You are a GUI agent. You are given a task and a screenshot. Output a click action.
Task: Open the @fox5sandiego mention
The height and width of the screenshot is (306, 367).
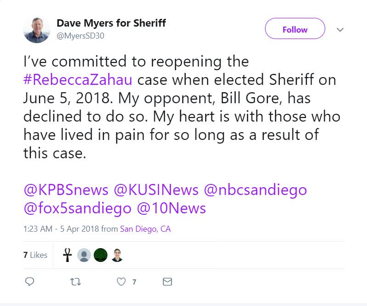pyautogui.click(x=77, y=208)
